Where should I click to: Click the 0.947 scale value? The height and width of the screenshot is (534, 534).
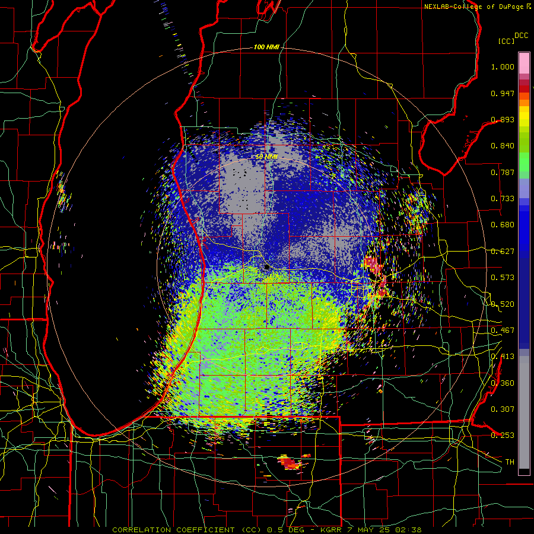tap(503, 93)
